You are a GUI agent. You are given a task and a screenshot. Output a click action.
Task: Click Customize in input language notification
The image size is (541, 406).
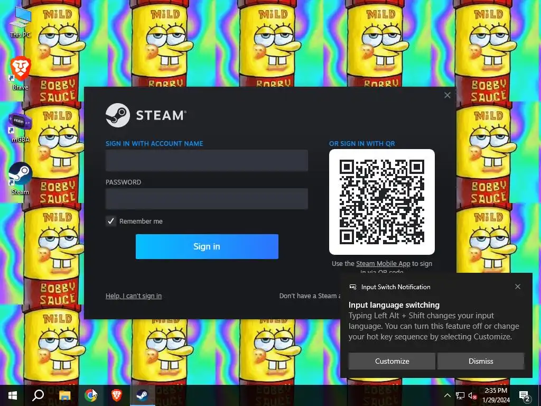[x=392, y=361]
